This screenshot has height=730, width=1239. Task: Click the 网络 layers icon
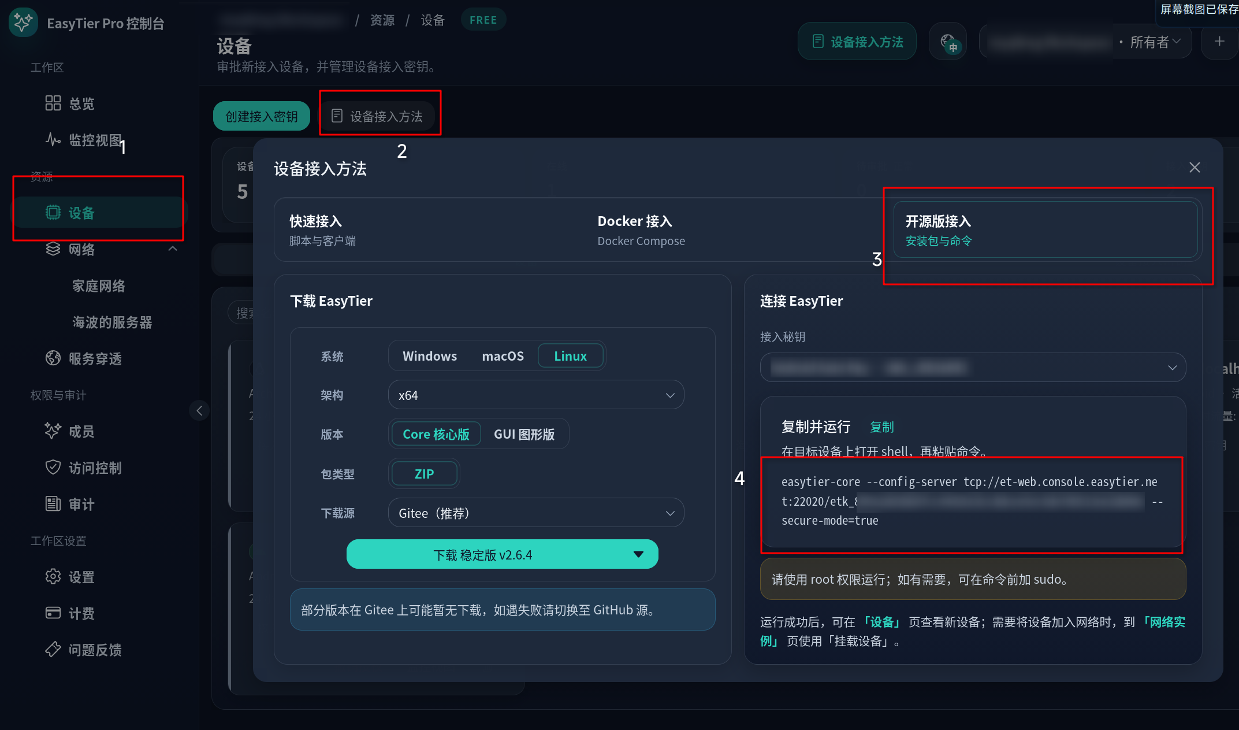(x=53, y=249)
